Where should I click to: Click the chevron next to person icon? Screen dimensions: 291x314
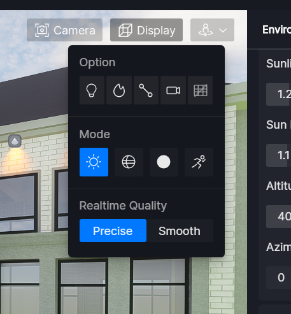coord(223,31)
